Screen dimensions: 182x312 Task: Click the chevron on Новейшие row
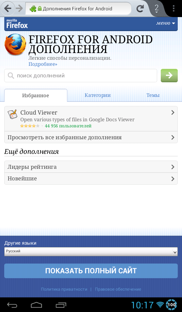tap(173, 179)
